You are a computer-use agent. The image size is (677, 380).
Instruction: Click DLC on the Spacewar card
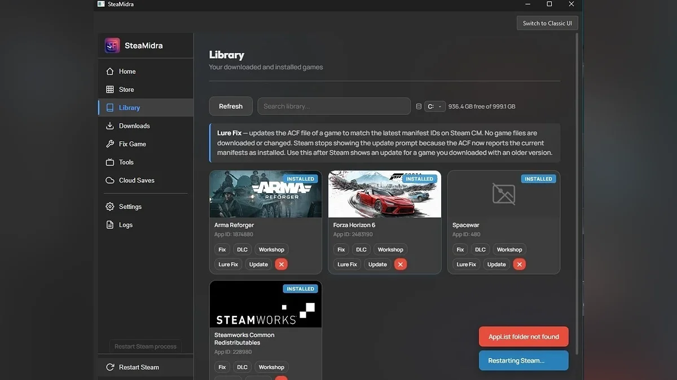point(481,249)
